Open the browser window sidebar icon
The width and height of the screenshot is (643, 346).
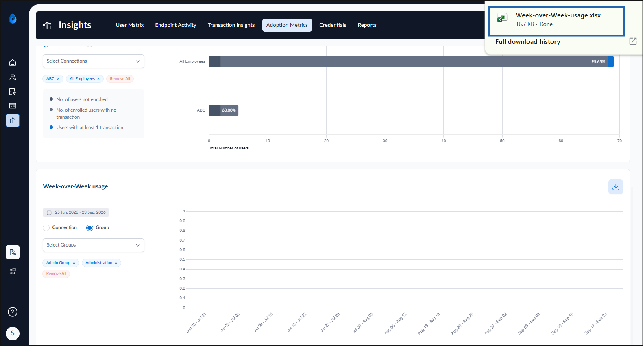coord(13,106)
